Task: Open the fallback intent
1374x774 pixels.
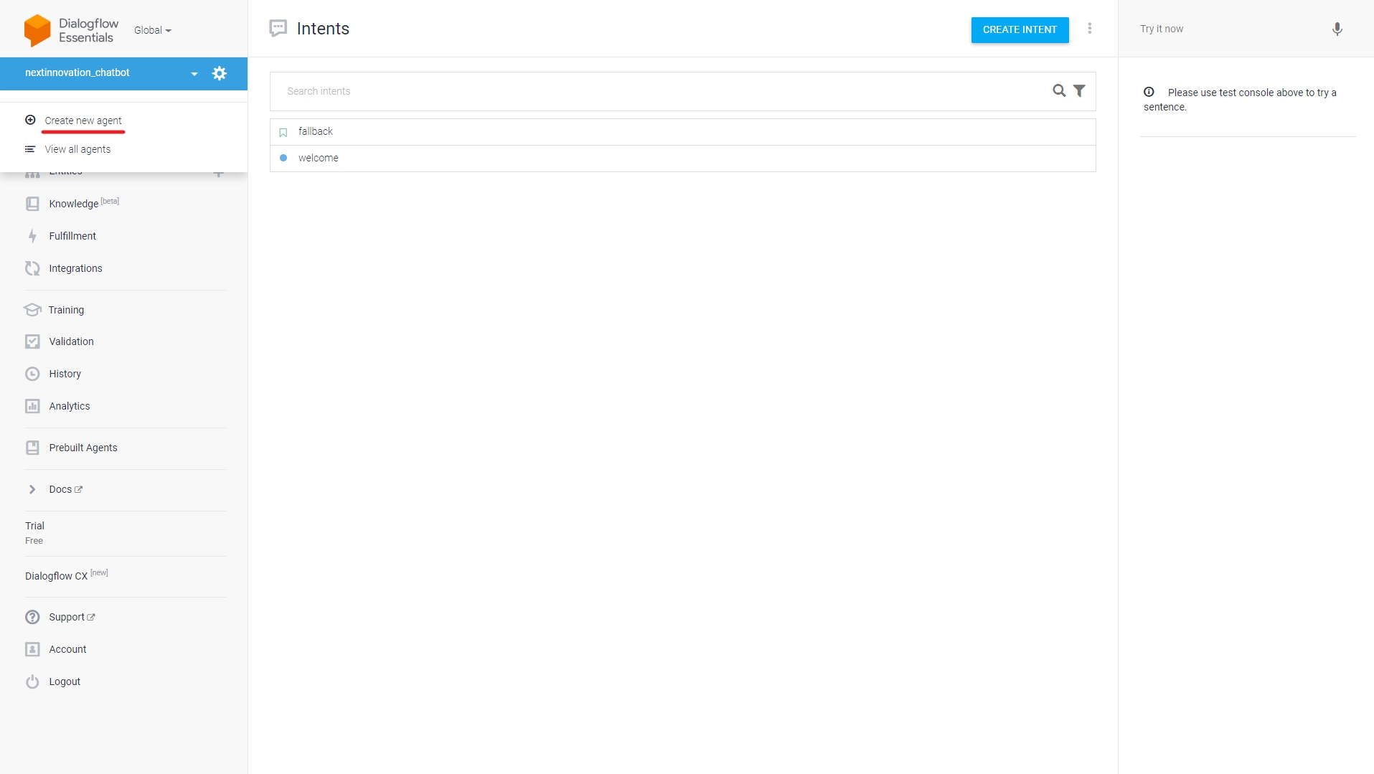Action: click(682, 132)
